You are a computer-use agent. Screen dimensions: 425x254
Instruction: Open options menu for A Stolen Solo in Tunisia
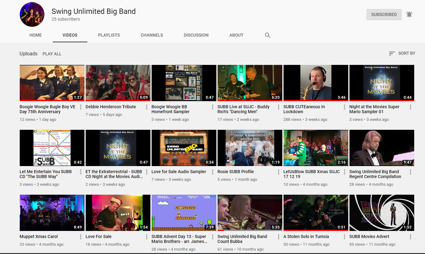[x=345, y=237]
